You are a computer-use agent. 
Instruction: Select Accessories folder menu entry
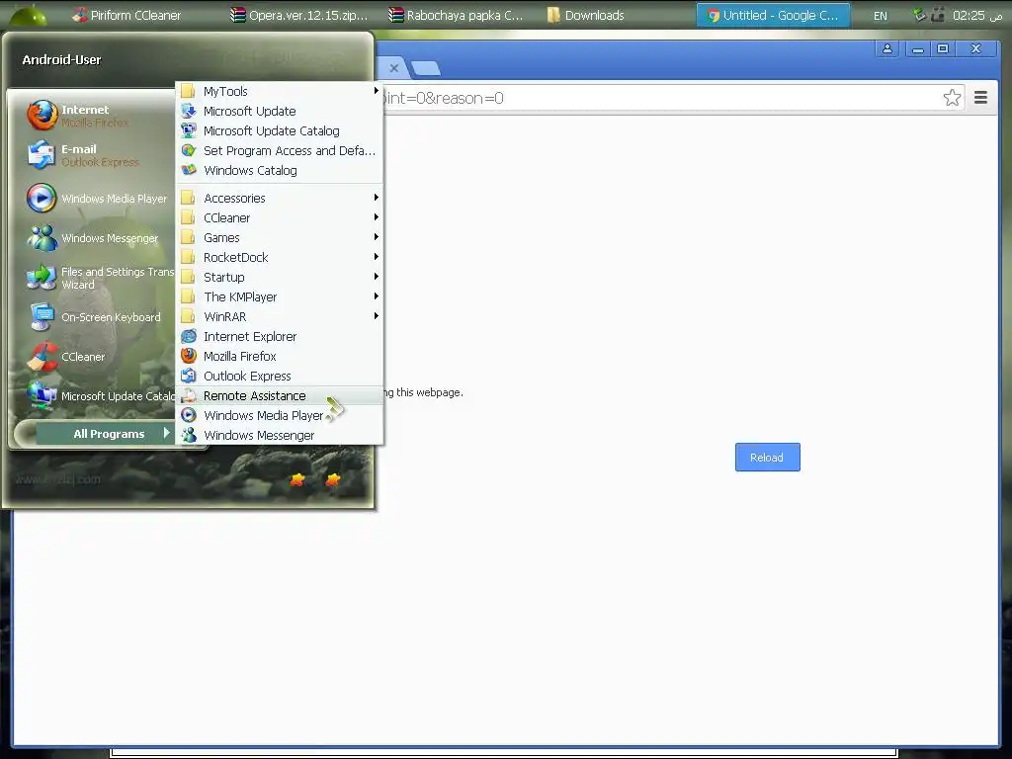coord(280,198)
